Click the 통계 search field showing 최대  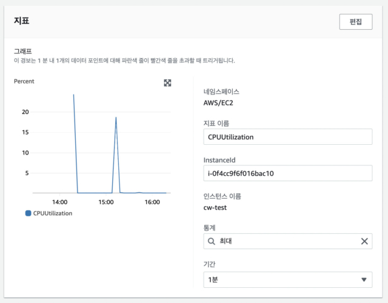285,241
